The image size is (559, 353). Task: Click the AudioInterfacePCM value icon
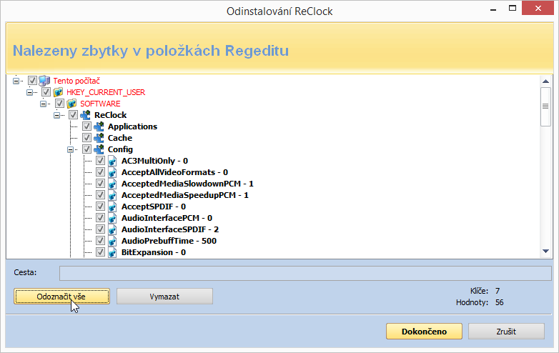click(112, 218)
